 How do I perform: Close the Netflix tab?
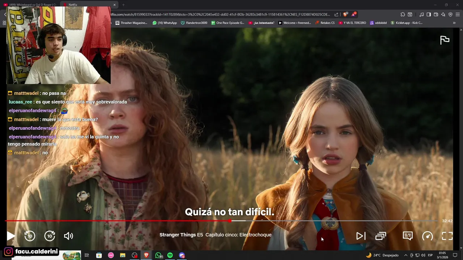[114, 5]
